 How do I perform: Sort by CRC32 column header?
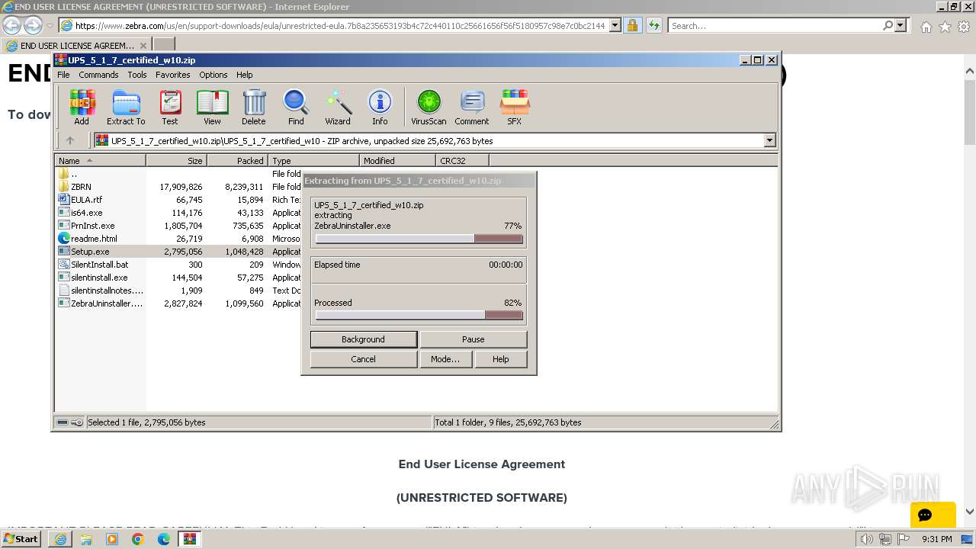click(x=462, y=161)
